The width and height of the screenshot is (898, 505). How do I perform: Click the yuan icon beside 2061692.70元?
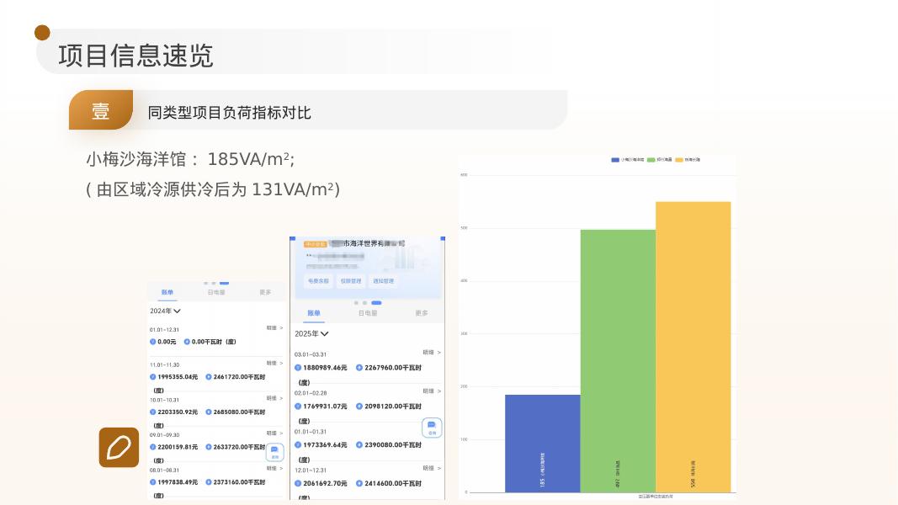(298, 483)
